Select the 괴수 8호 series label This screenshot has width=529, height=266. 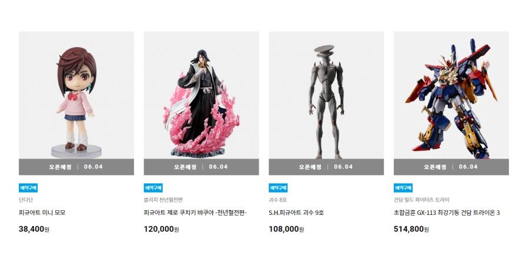tap(278, 200)
